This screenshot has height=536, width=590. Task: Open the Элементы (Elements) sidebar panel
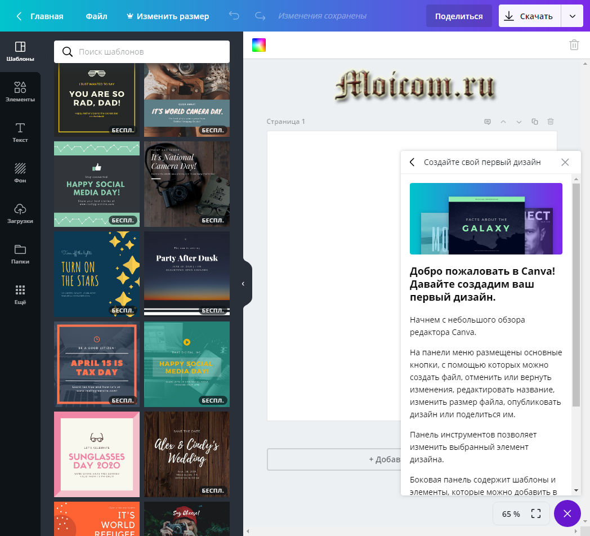tap(20, 92)
